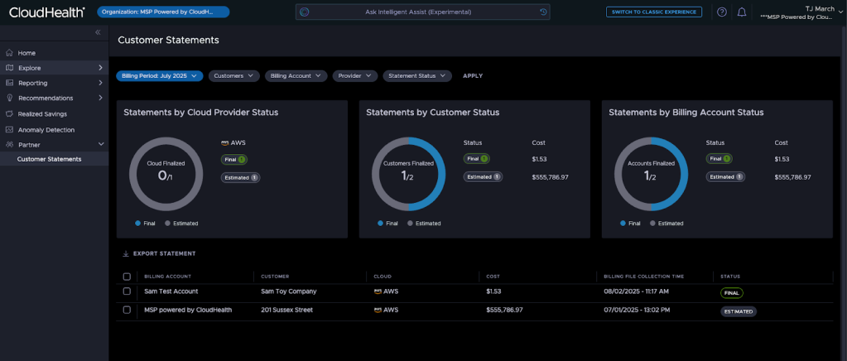Click the FINAL status badge in the table

(x=731, y=293)
